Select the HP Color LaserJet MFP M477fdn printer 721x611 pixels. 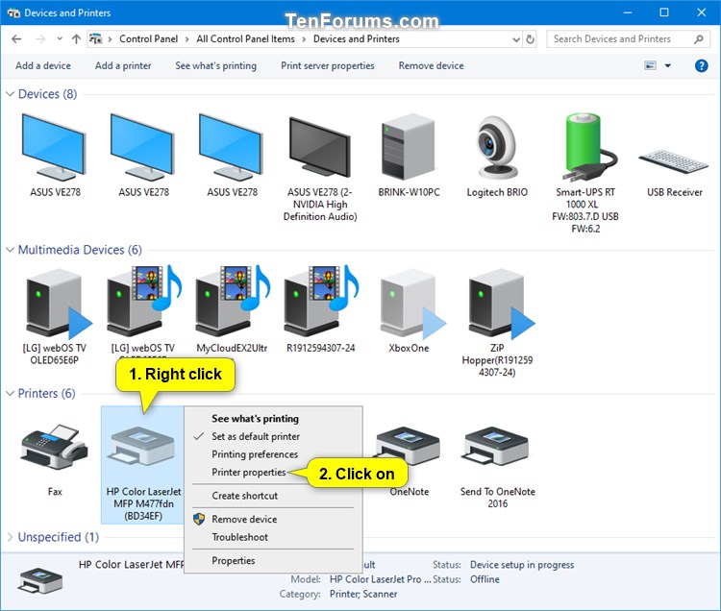click(x=143, y=464)
